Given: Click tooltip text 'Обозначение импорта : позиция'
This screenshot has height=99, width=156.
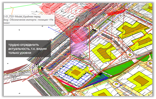Looking at the screenshot, I should pos(29,20).
